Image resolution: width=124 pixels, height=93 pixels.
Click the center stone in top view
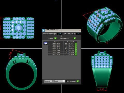[x=19, y=28]
